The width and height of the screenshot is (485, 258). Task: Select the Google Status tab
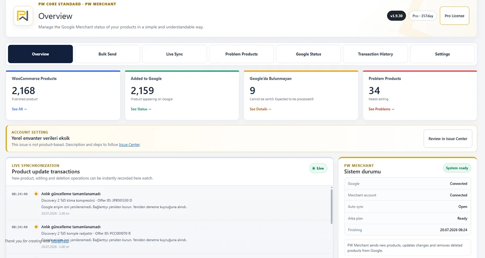coord(308,54)
